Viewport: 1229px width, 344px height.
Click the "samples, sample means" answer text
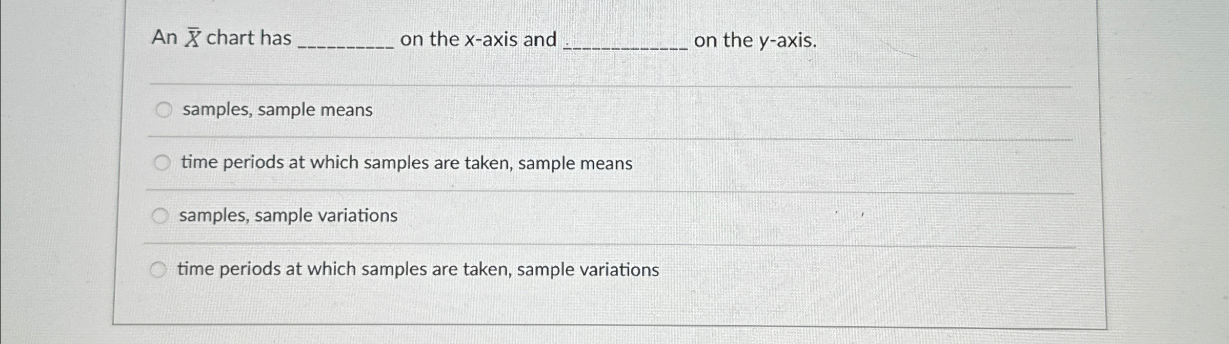276,110
